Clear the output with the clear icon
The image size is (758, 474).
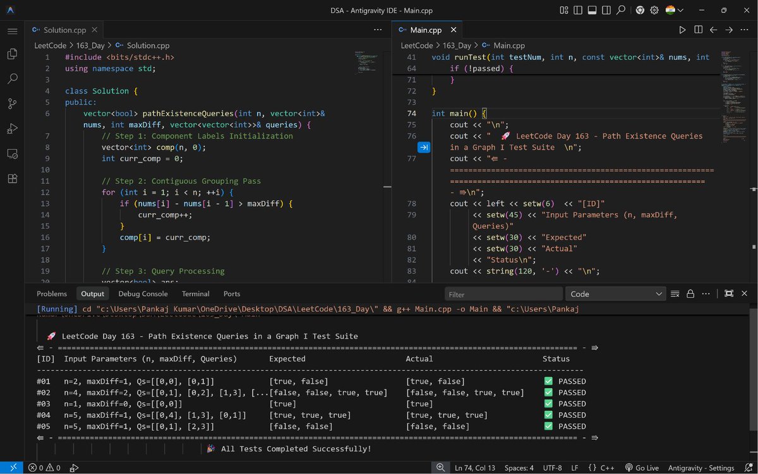click(x=675, y=294)
